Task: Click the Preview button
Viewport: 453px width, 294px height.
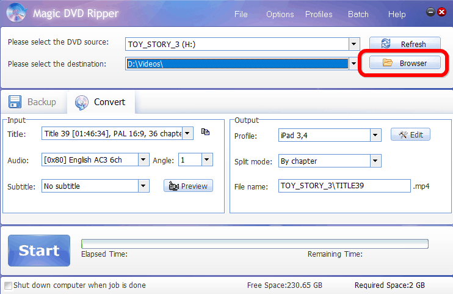Action: click(x=188, y=186)
